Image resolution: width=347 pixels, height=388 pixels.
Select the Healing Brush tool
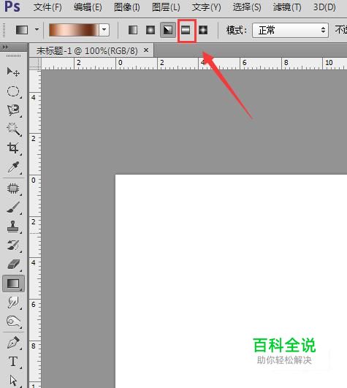click(x=13, y=189)
